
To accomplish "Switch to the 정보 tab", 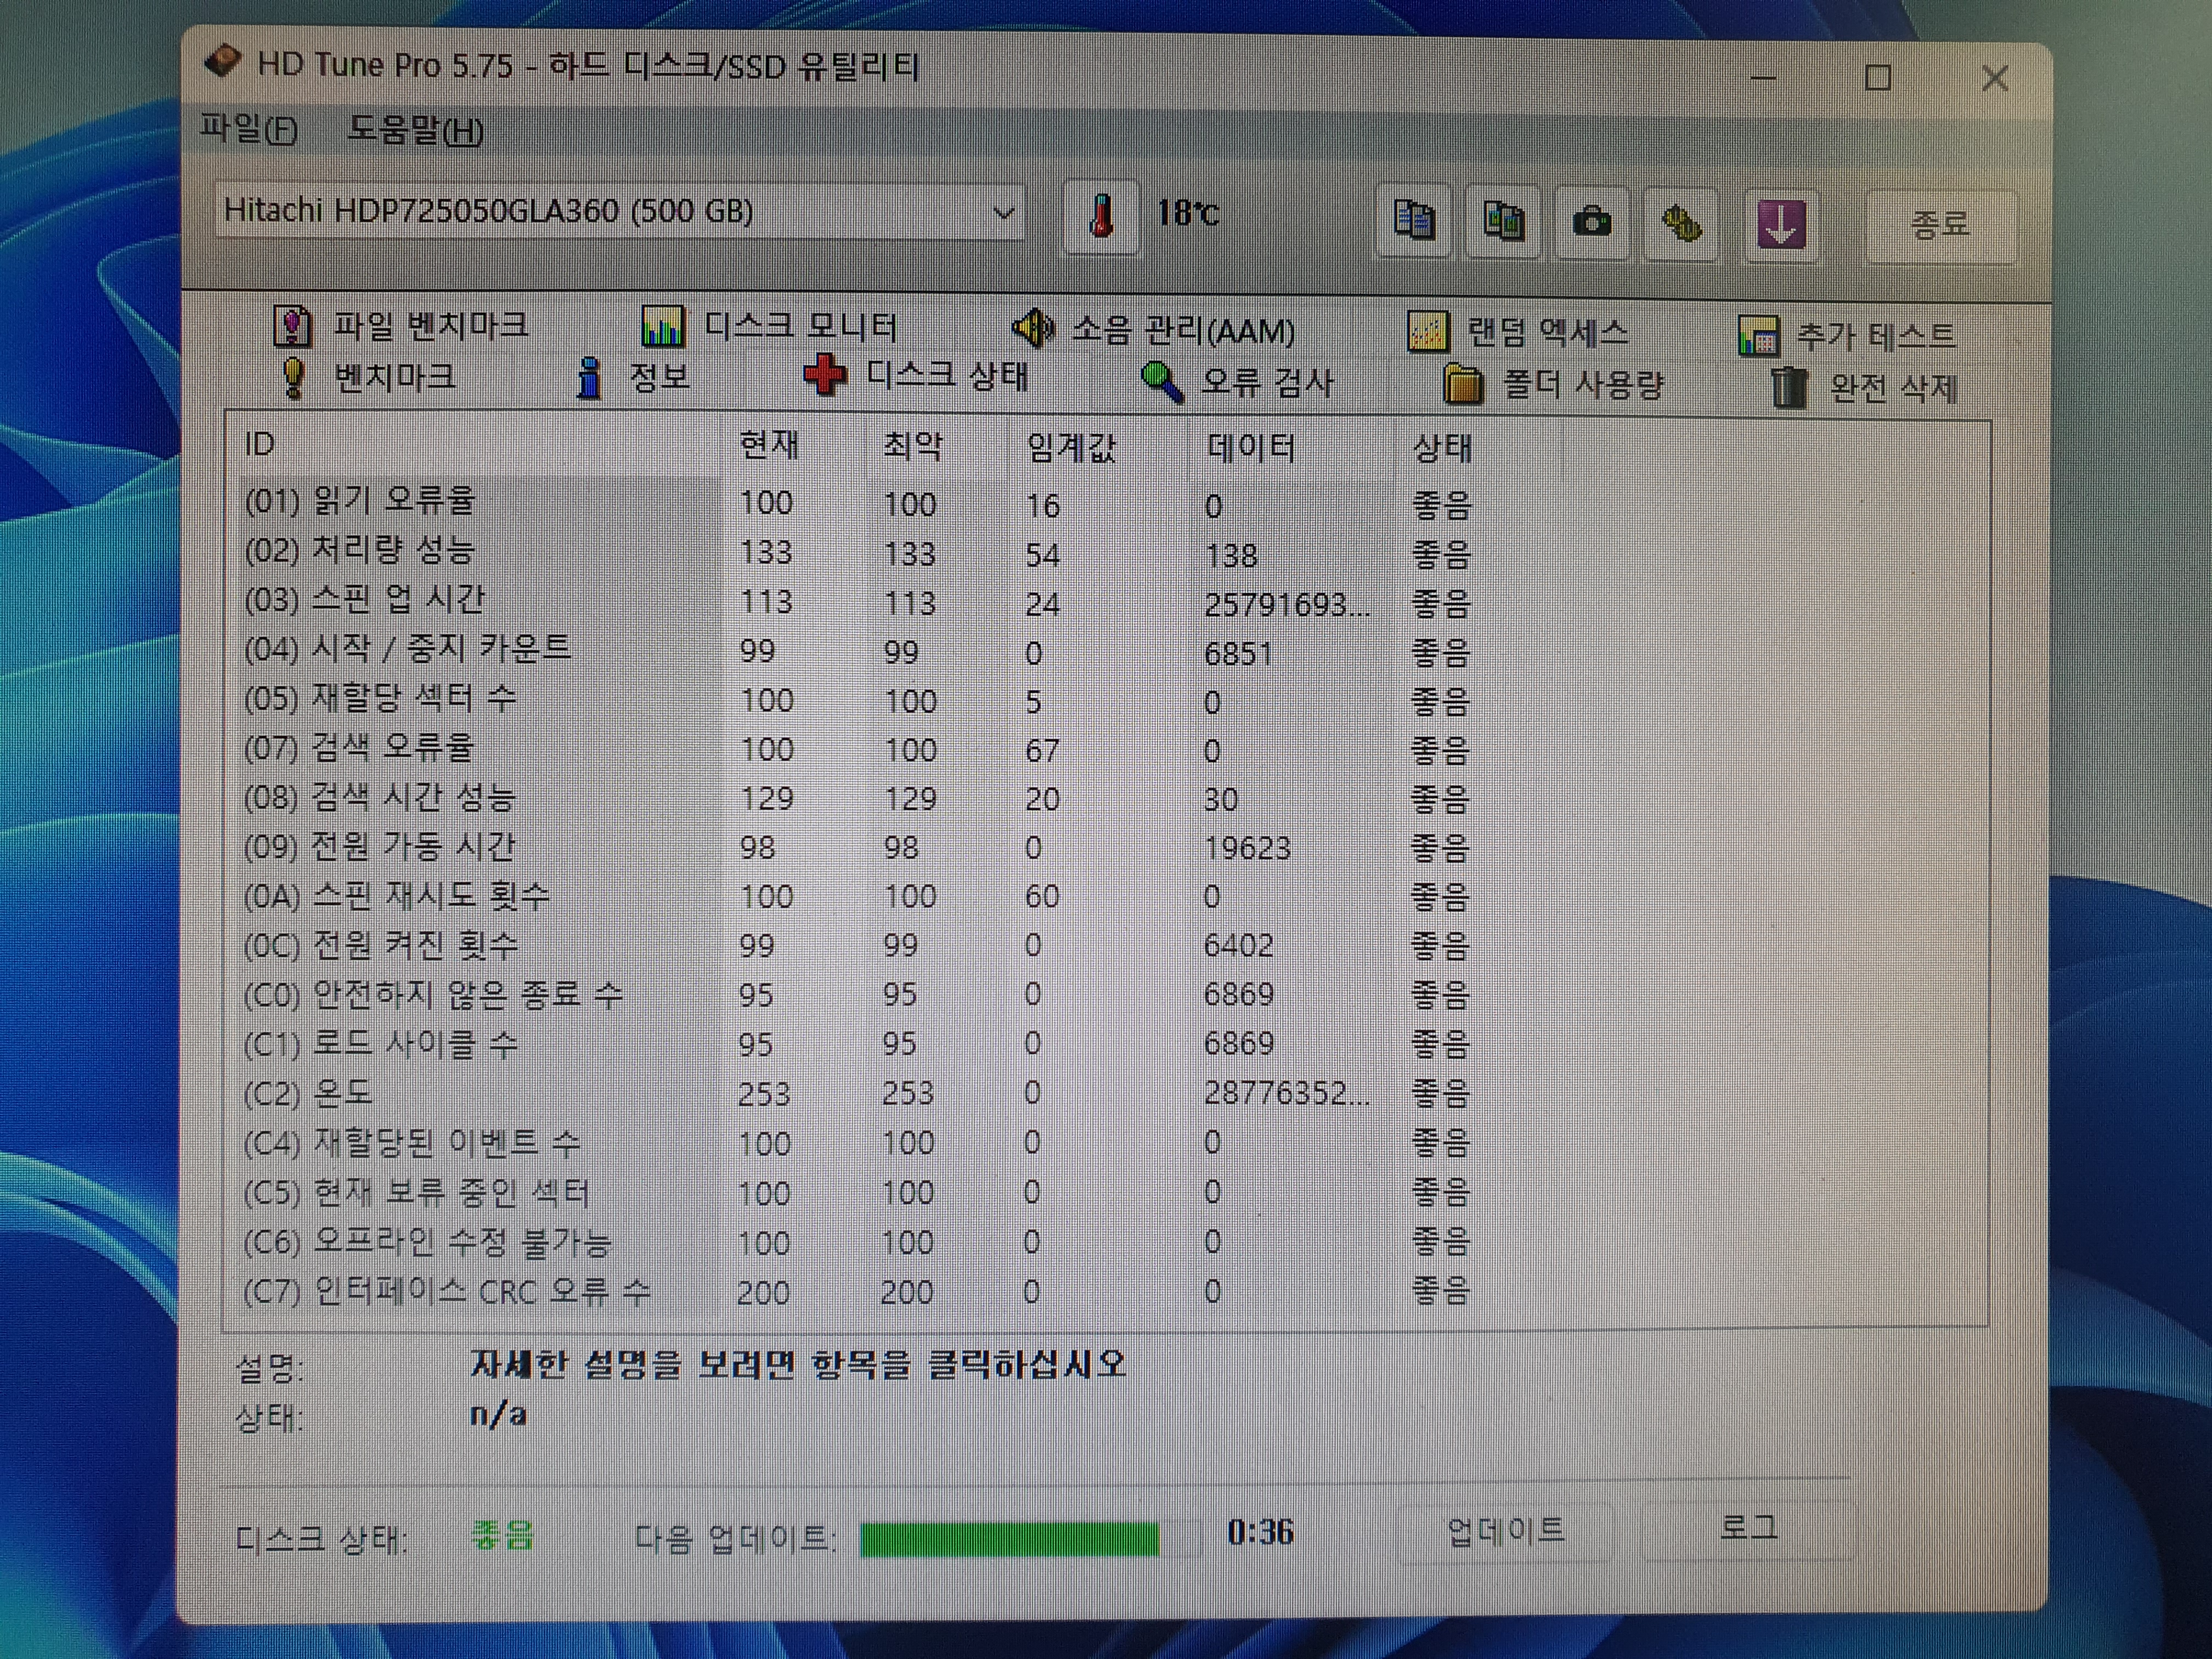I will [x=634, y=379].
